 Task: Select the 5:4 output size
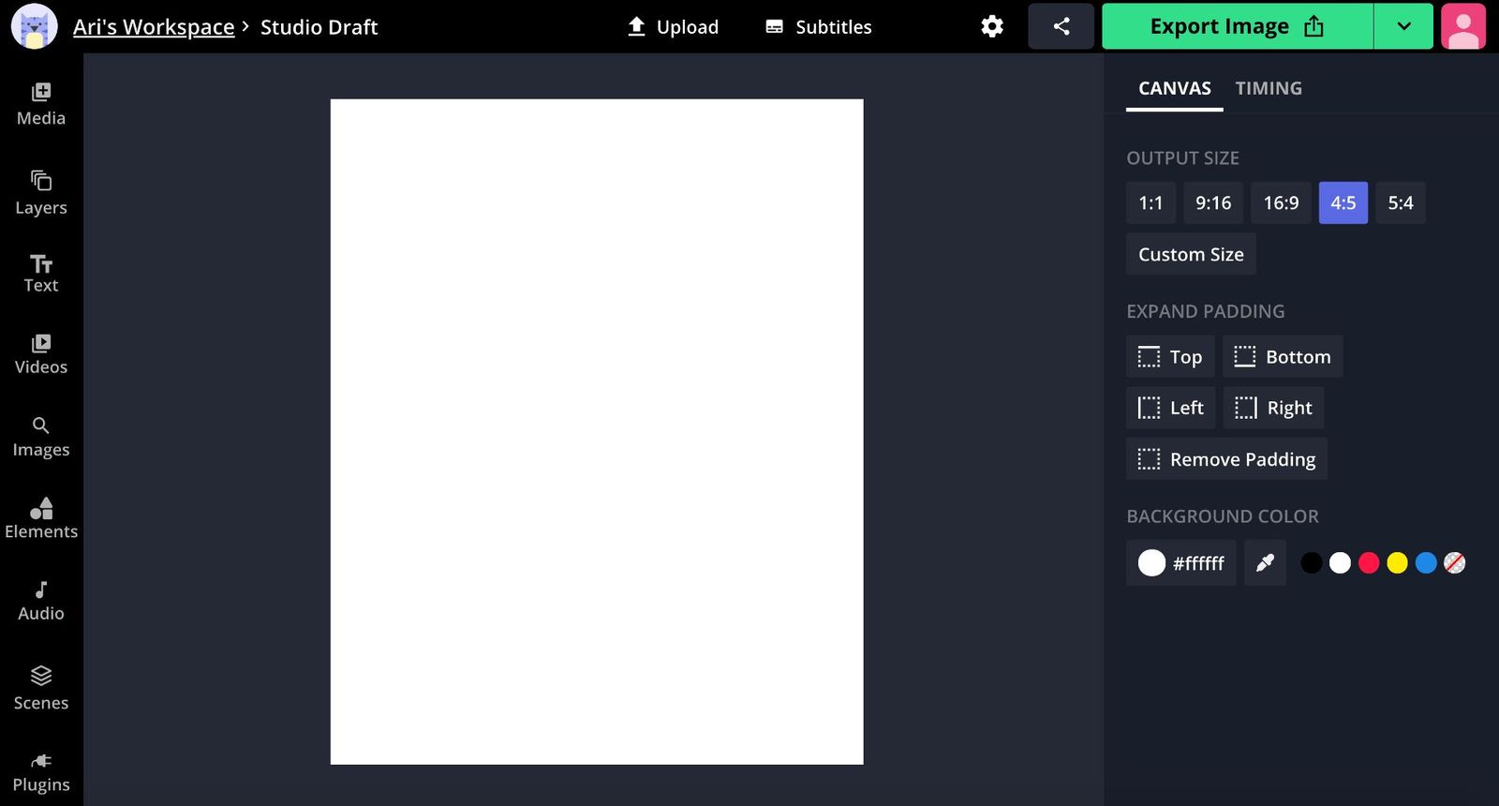pyautogui.click(x=1401, y=202)
